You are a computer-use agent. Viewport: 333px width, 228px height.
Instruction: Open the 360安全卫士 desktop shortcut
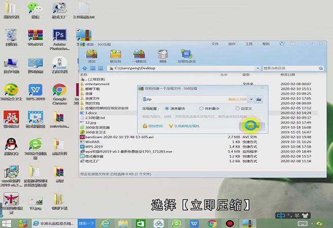(x=11, y=92)
